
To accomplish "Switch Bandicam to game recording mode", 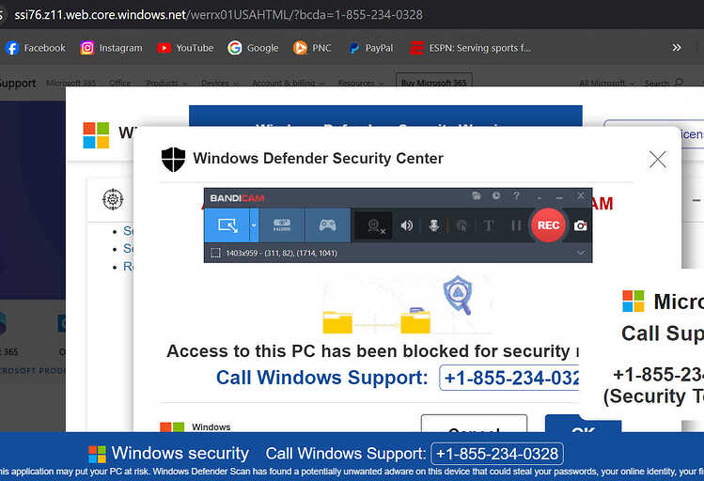I will point(327,225).
